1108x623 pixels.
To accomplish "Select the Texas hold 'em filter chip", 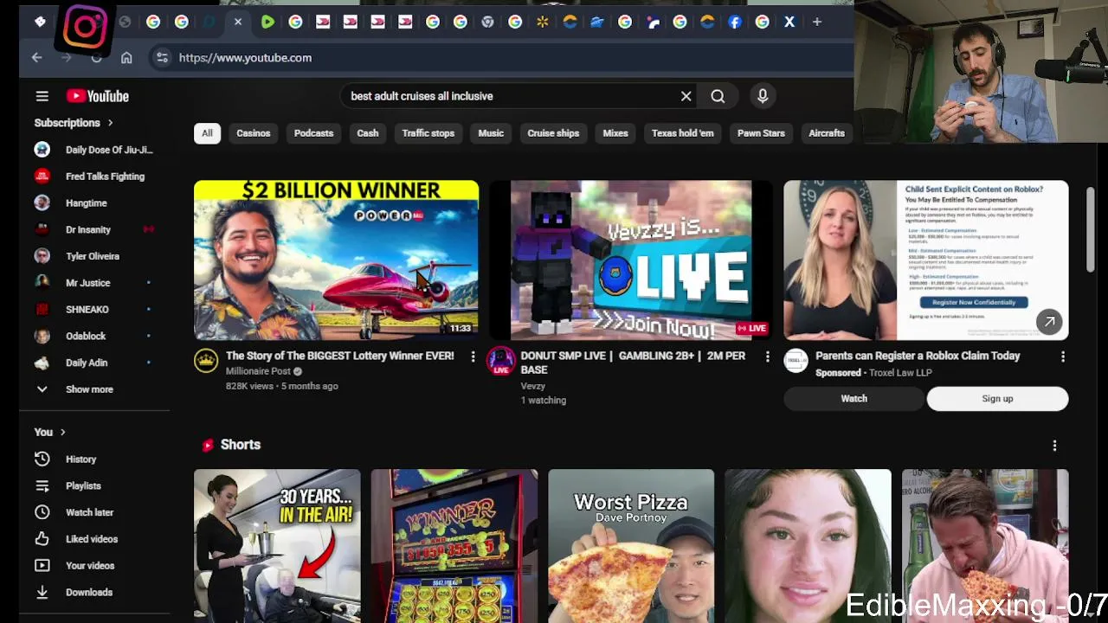I will (x=683, y=133).
